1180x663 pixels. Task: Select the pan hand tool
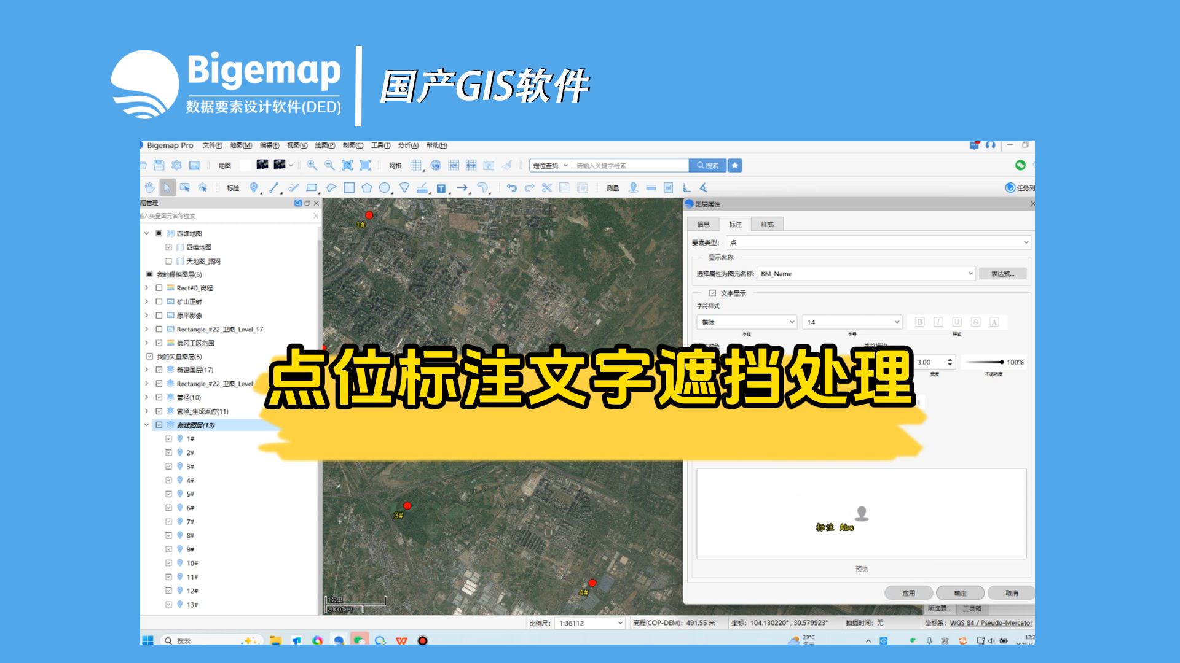pos(150,188)
